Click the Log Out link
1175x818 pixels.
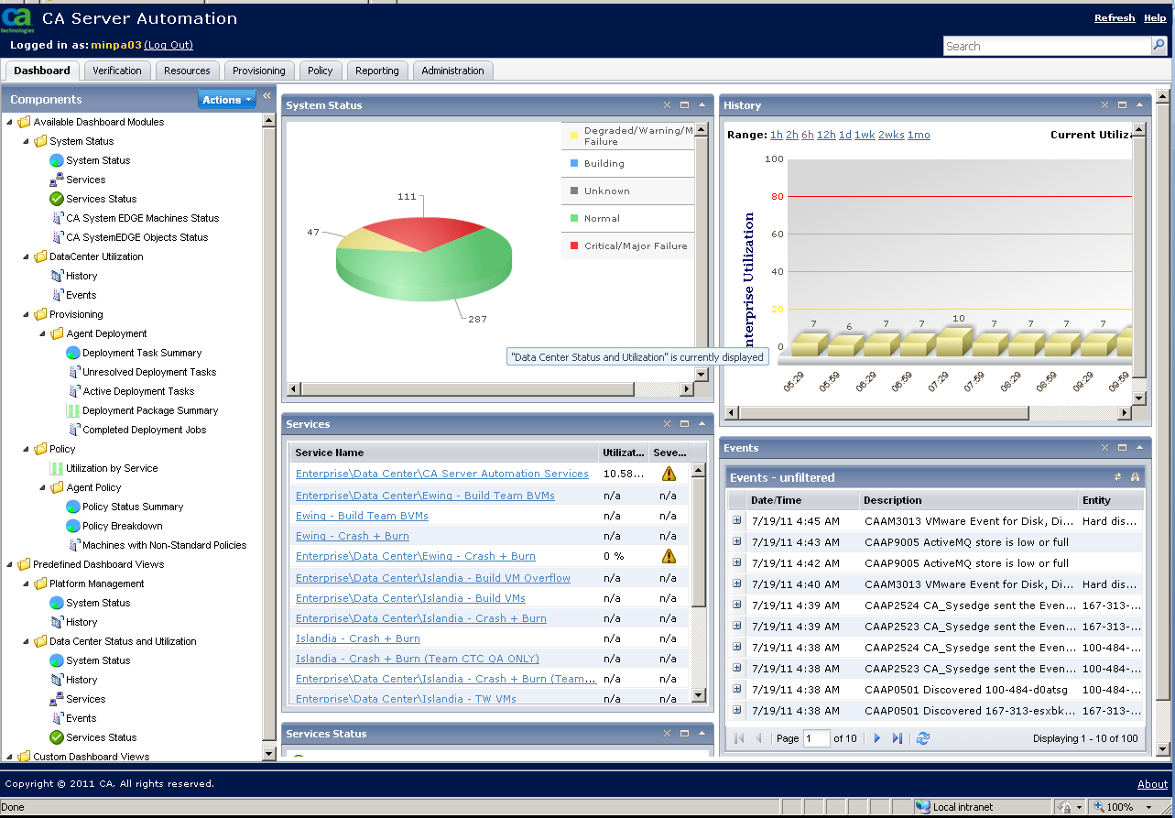tap(169, 45)
